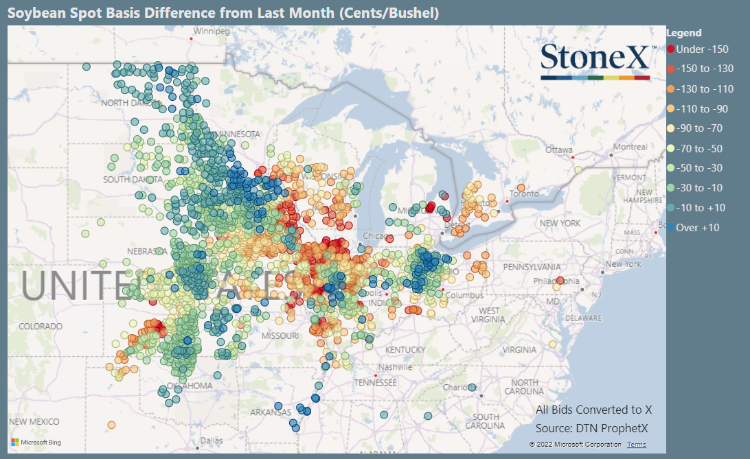Viewport: 750px width, 459px height.
Task: Pick the -50 to -30 legend swatch
Action: (x=670, y=168)
